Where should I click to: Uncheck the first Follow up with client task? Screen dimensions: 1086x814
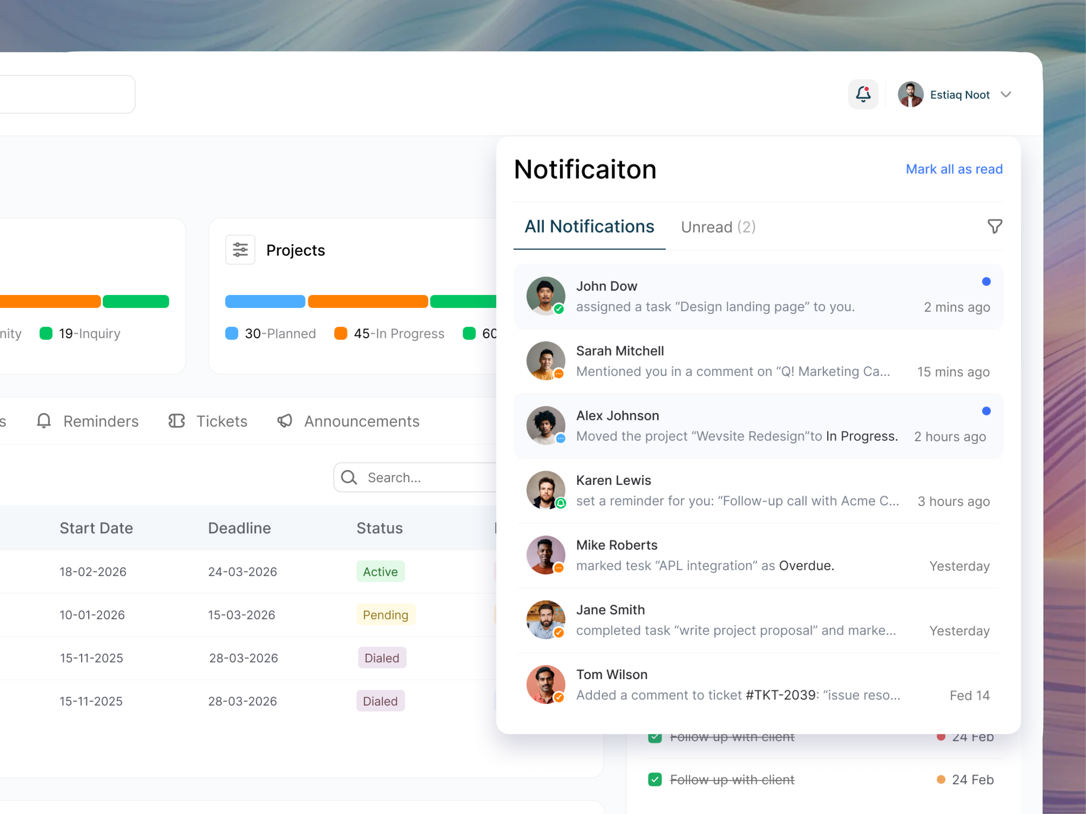coord(655,736)
